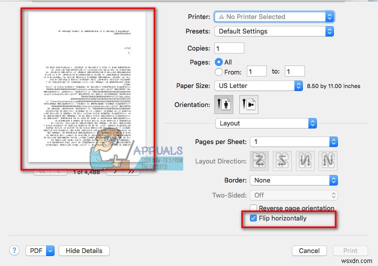
Task: Enable Reverse page orientation checkbox
Action: 253,207
